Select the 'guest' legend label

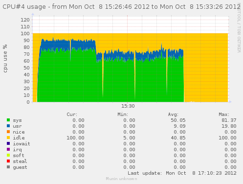point(20,167)
